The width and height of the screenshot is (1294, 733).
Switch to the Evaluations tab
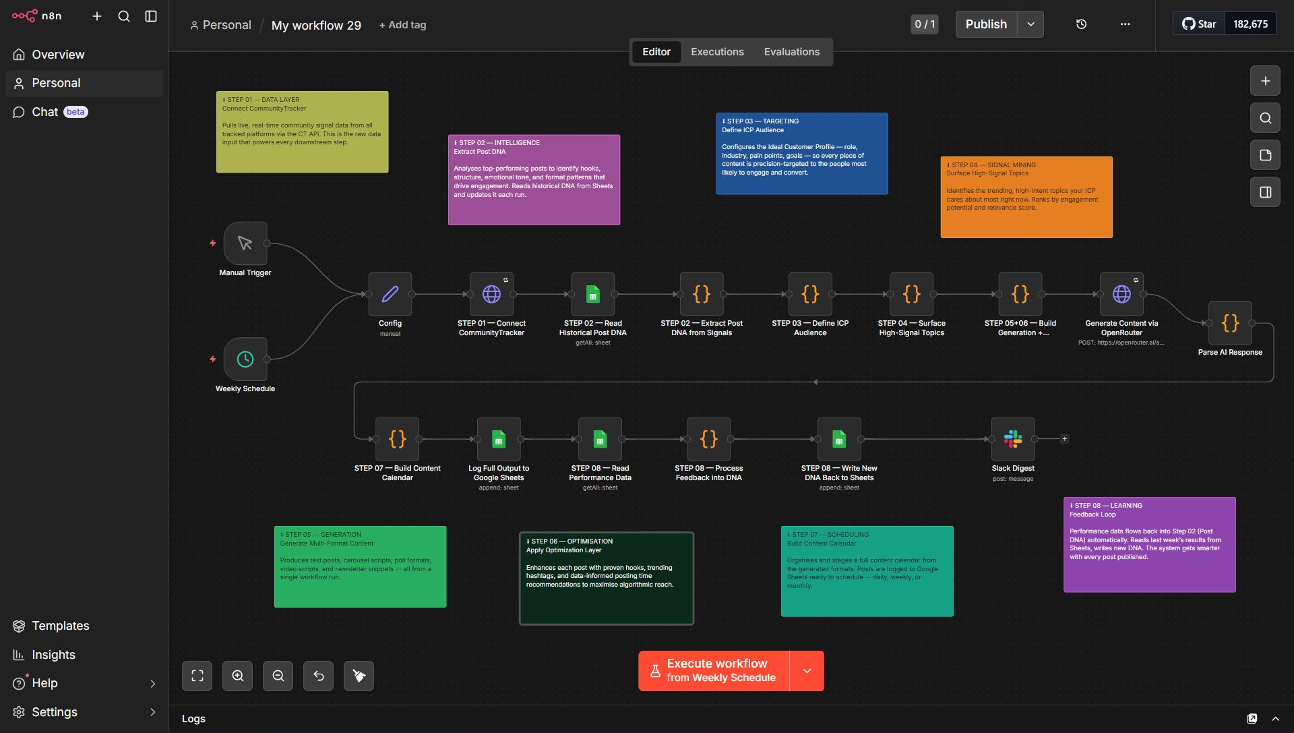792,51
